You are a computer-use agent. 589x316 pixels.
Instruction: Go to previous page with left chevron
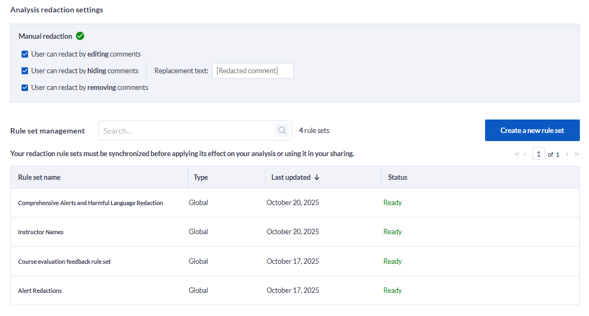[x=525, y=153]
